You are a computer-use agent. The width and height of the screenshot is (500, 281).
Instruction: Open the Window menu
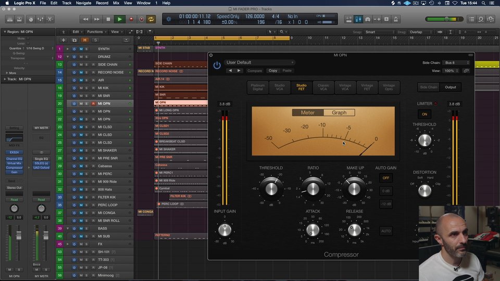(x=144, y=3)
